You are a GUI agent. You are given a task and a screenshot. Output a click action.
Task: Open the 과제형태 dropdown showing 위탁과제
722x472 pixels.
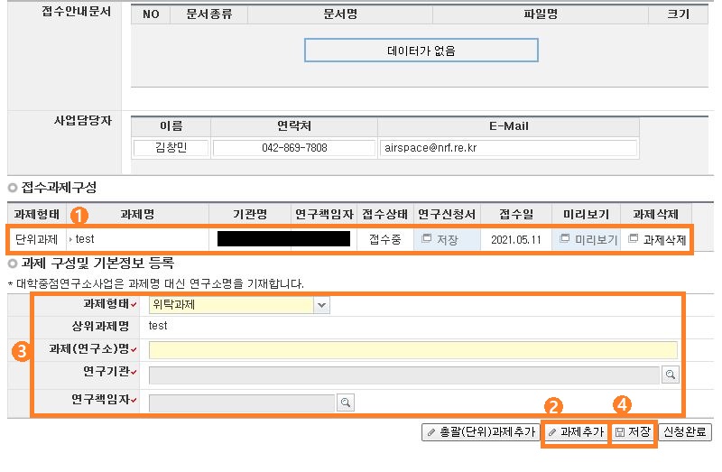(322, 305)
